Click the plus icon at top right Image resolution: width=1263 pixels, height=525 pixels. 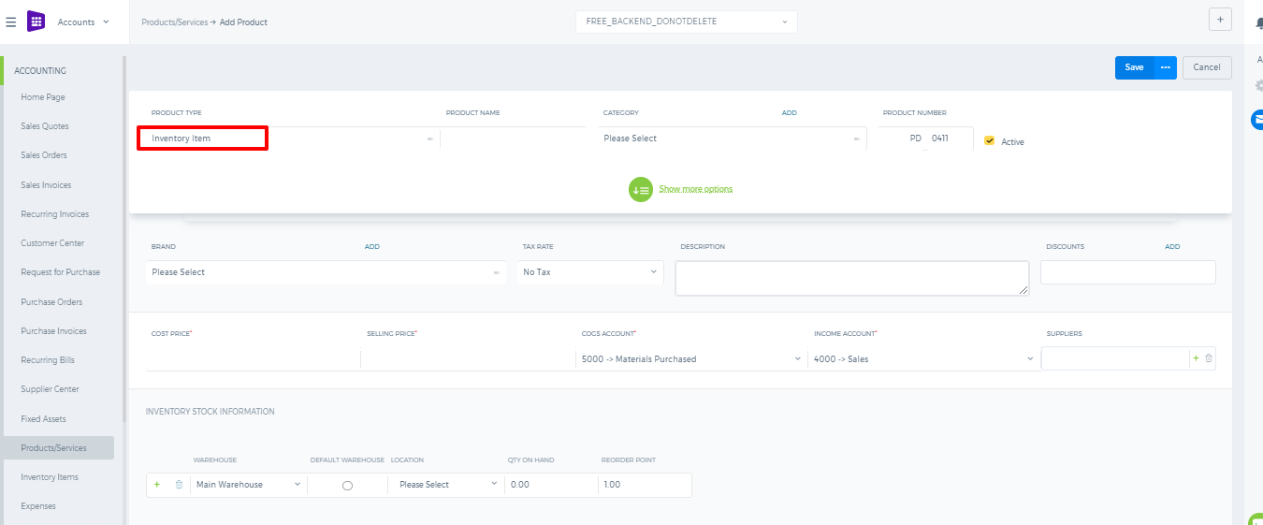(x=1220, y=20)
